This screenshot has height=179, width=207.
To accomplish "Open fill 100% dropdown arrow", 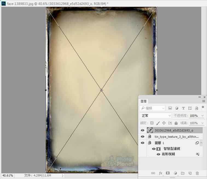I will (x=202, y=123).
